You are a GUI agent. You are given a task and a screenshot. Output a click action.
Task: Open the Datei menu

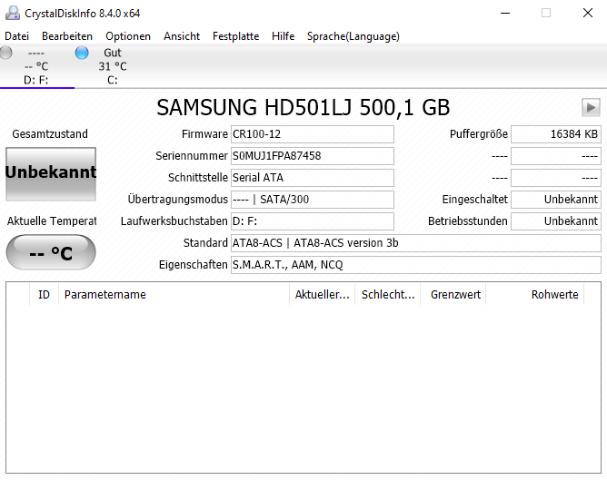pos(16,36)
